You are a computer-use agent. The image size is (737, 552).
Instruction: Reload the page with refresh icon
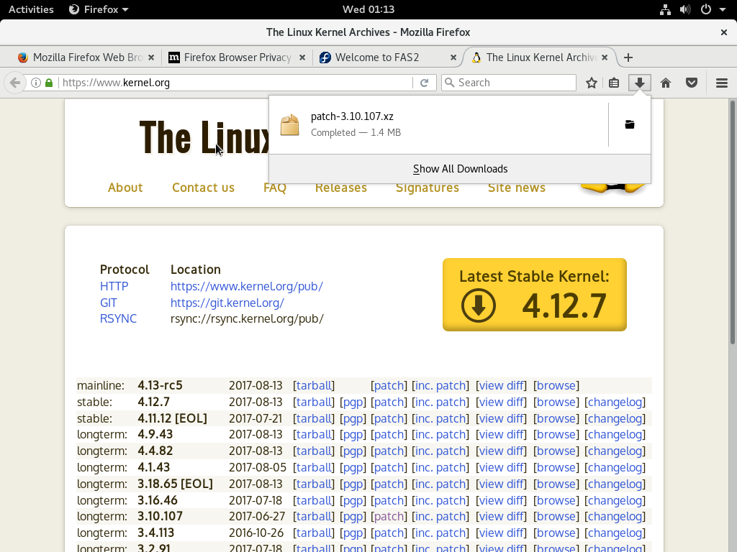[425, 83]
